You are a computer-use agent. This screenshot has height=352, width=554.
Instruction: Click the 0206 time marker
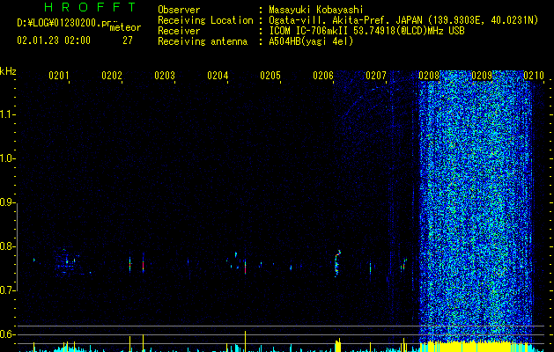(323, 76)
